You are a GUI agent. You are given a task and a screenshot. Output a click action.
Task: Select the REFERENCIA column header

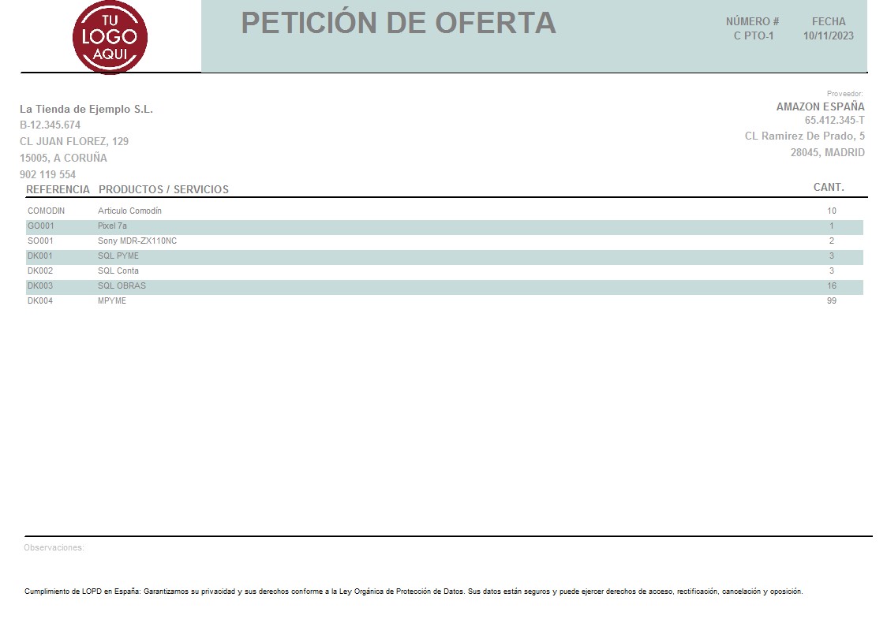click(x=58, y=189)
